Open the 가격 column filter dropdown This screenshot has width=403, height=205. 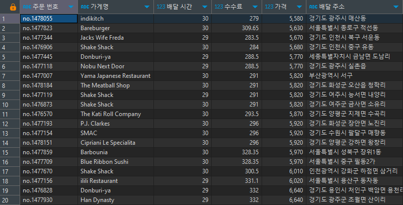click(299, 7)
